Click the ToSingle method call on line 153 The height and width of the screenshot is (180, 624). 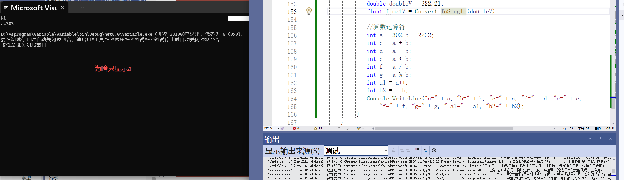(454, 11)
